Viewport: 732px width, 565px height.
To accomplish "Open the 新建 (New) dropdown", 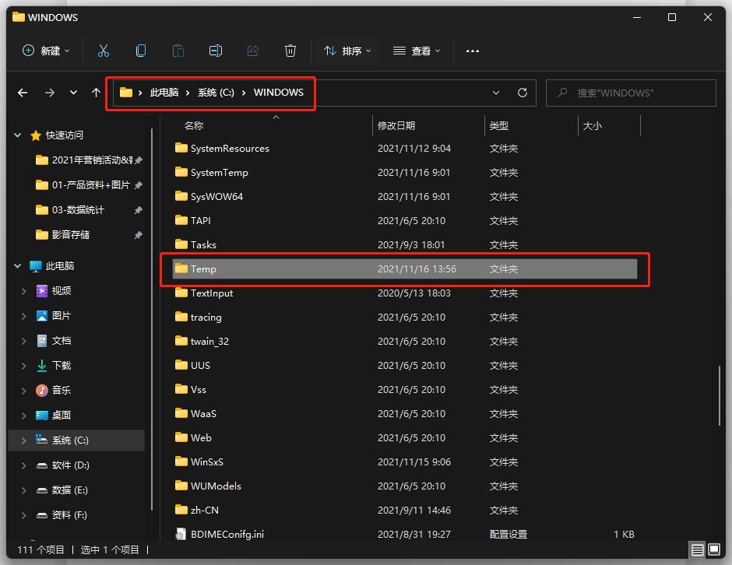I will (46, 51).
